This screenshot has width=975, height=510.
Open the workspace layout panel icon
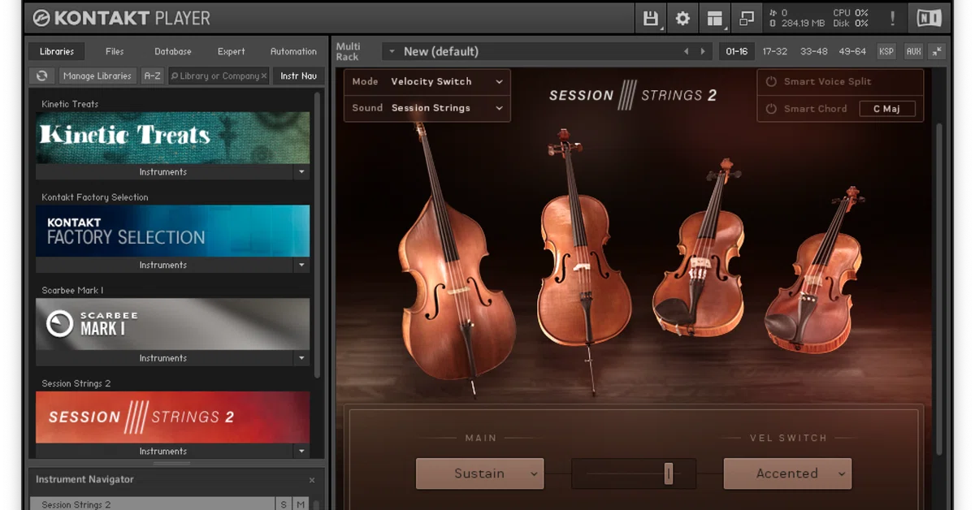click(x=715, y=18)
